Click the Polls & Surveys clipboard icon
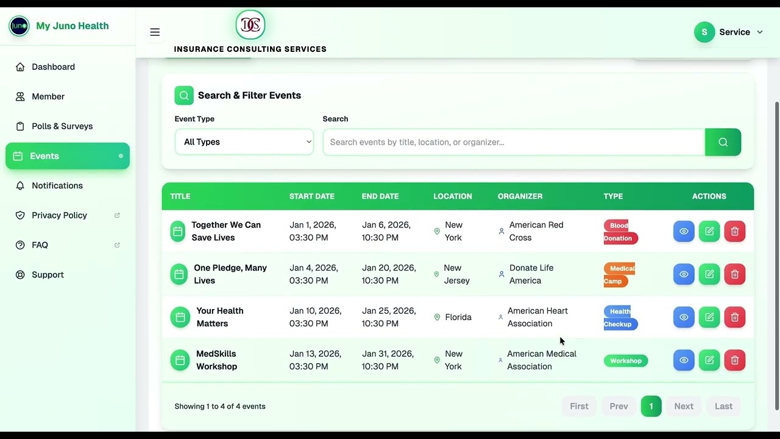 point(20,126)
